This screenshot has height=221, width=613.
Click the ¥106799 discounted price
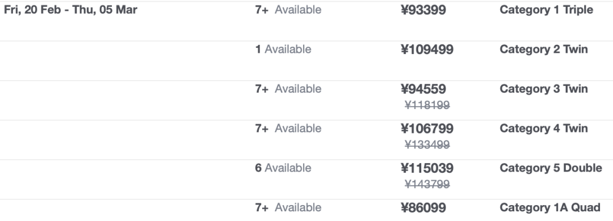tap(427, 128)
